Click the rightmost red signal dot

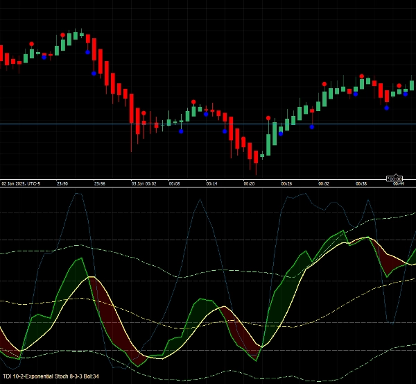pyautogui.click(x=399, y=85)
